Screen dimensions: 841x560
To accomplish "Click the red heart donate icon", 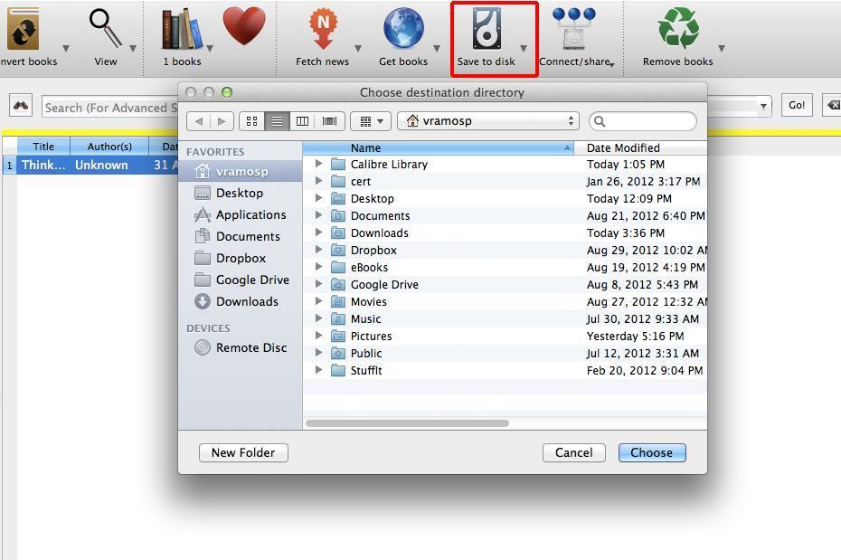I will (244, 28).
